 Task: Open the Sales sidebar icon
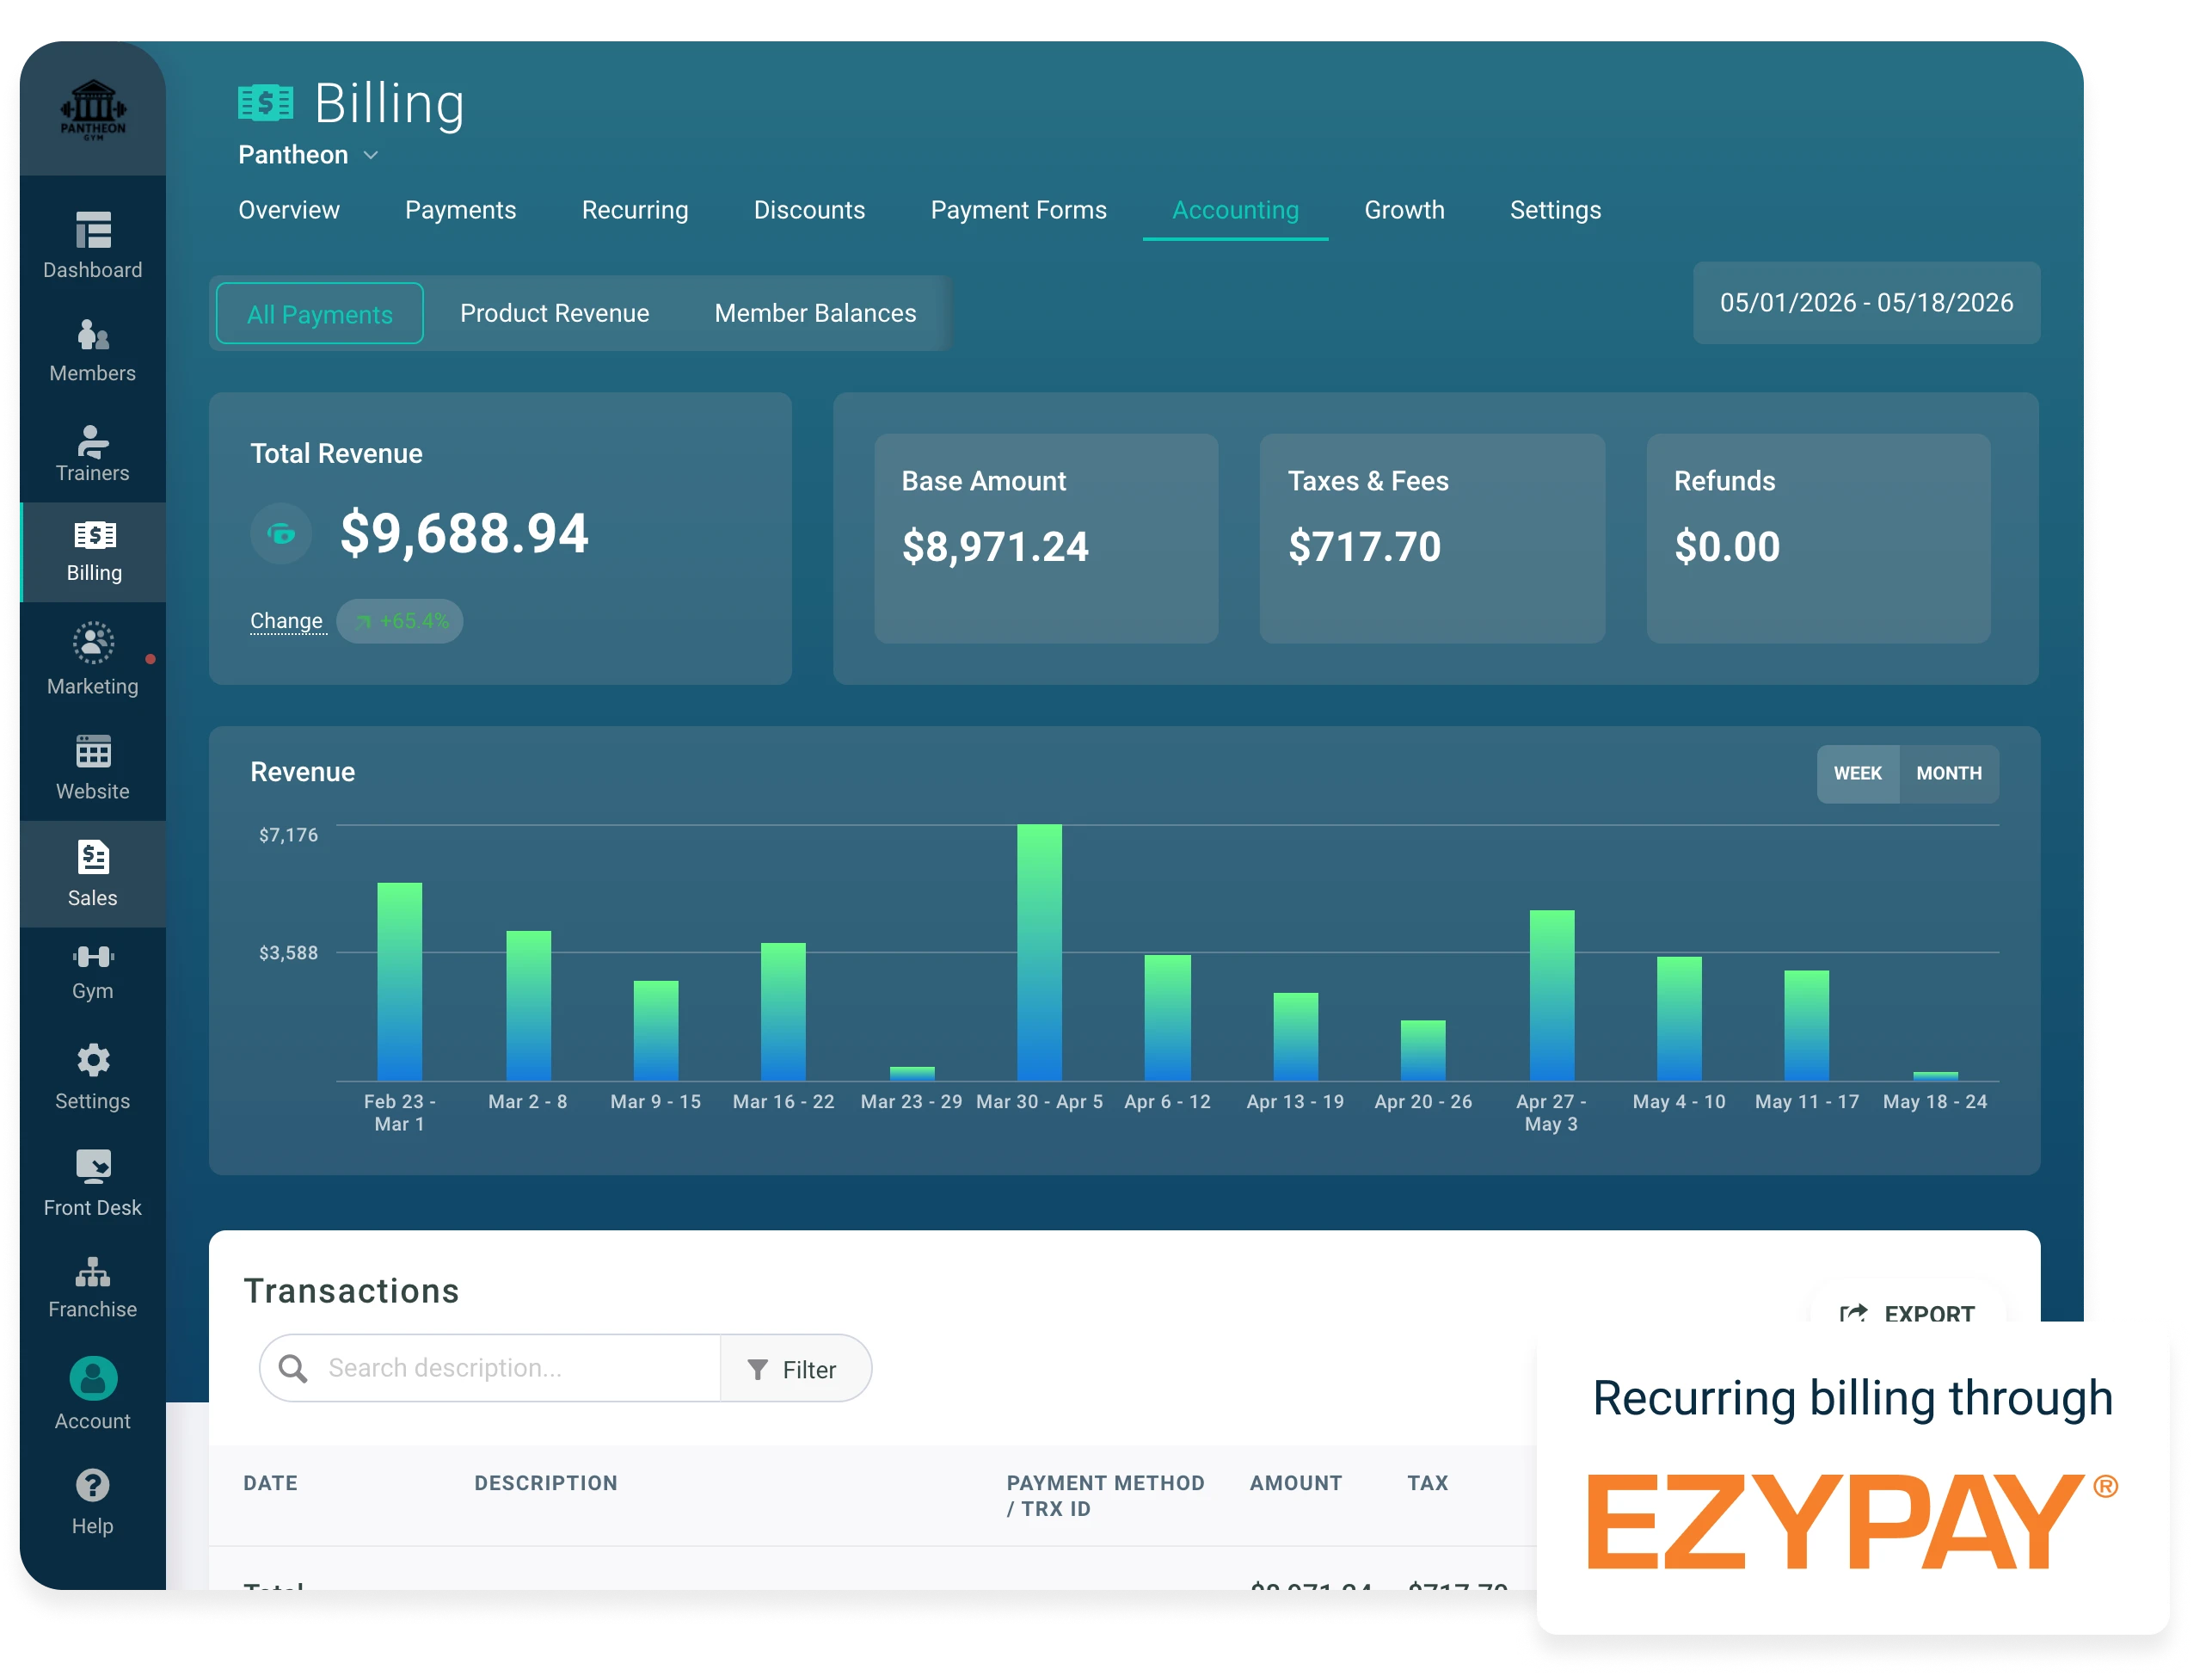pyautogui.click(x=93, y=859)
